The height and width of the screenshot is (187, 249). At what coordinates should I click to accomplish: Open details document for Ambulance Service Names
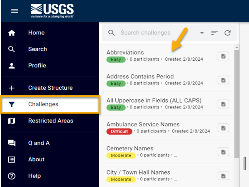pos(223,128)
